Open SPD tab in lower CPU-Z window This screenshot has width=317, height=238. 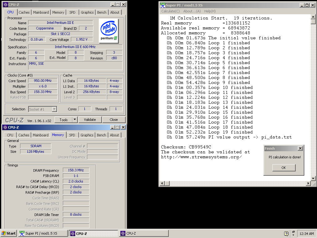tap(72, 135)
